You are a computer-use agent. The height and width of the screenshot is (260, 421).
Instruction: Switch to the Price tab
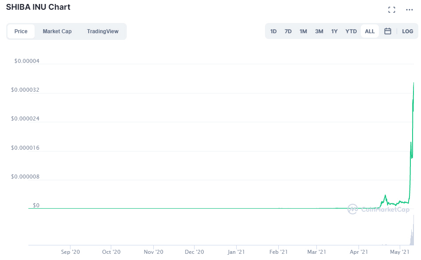click(21, 31)
